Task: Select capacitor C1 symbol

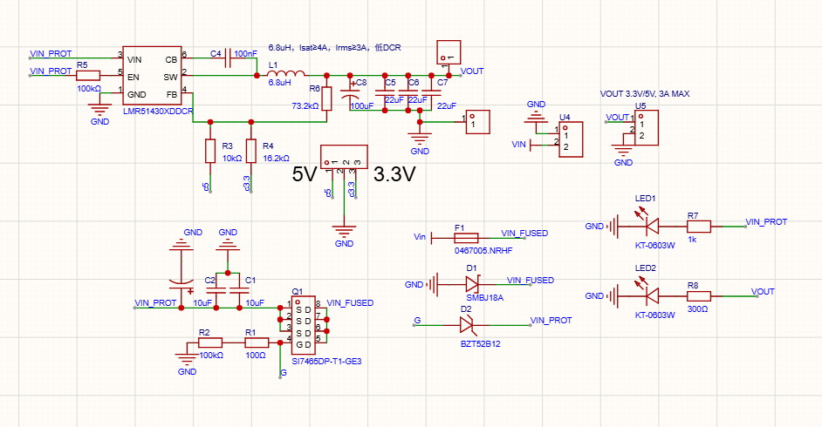Action: click(240, 290)
